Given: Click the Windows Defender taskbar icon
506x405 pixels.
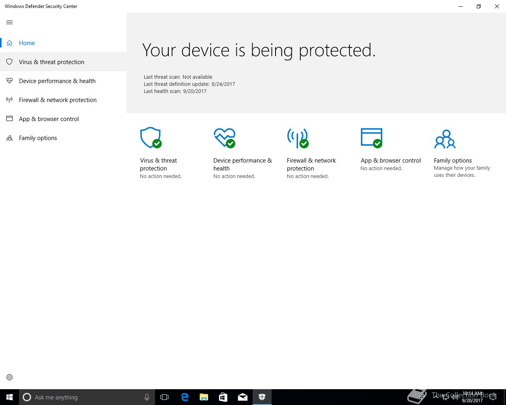Looking at the screenshot, I should (262, 397).
